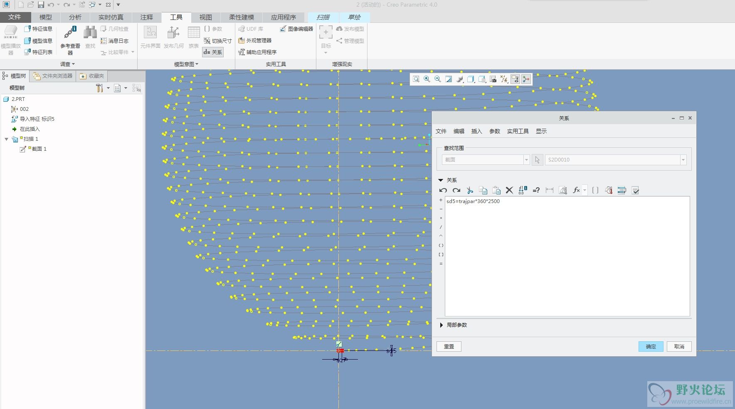735x409 pixels.
Task: Collapse the relations (关系) section triangle
Action: (441, 180)
